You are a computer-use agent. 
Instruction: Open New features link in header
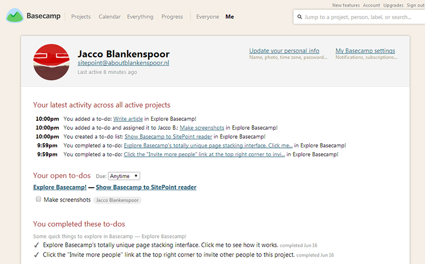(346, 5)
